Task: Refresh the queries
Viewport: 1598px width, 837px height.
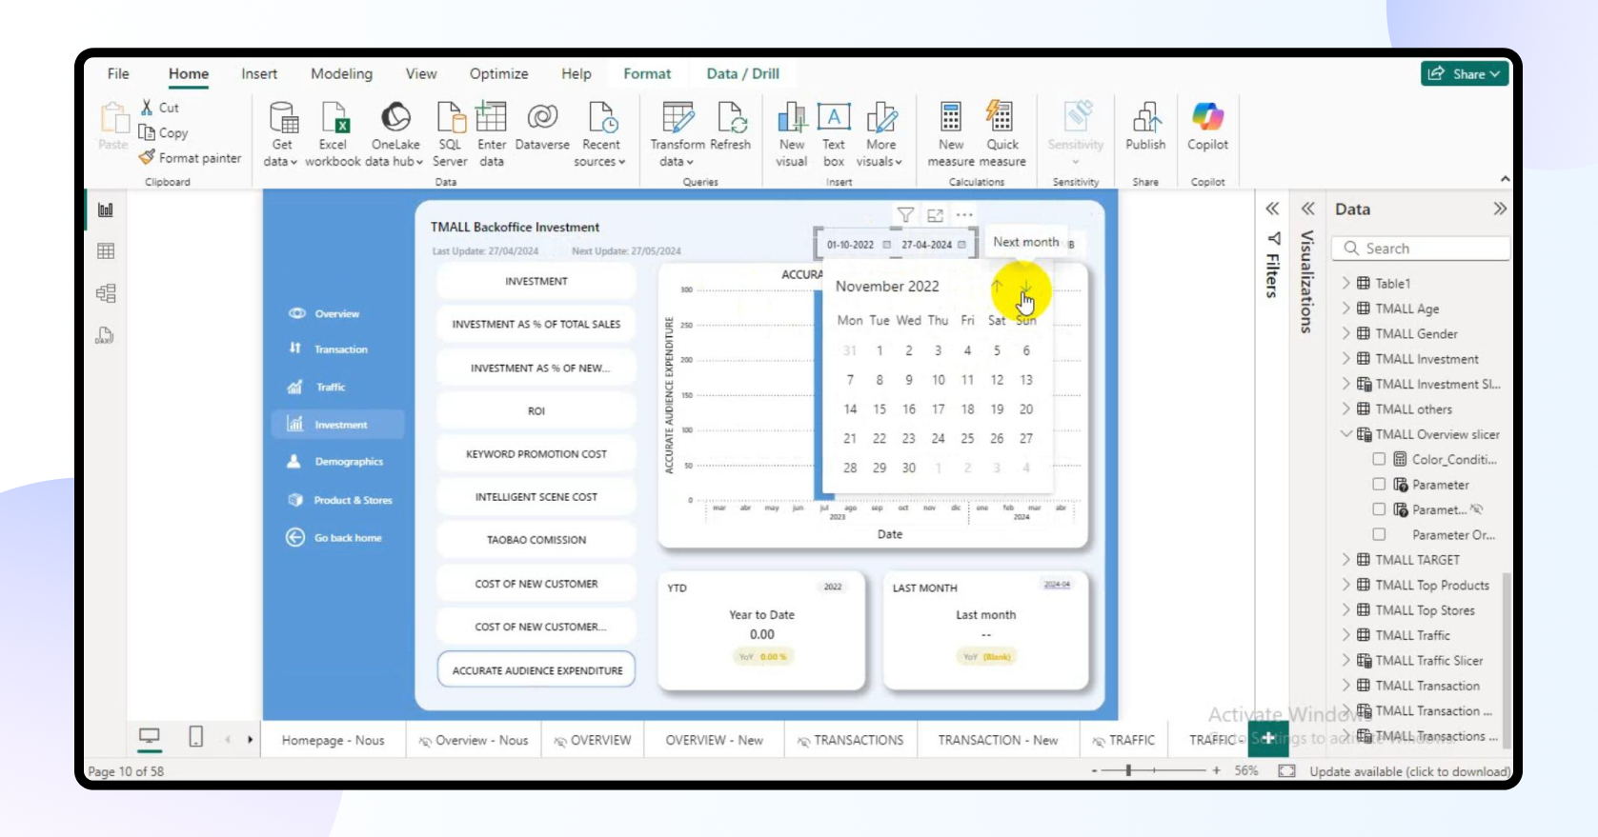Action: tap(731, 126)
